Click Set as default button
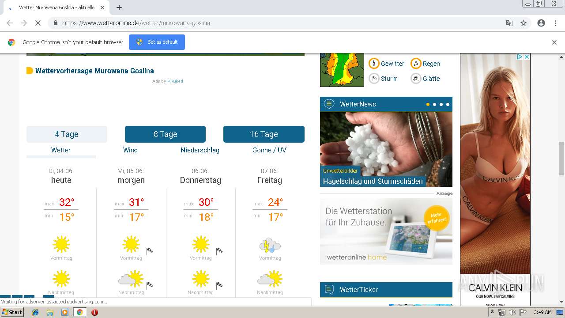This screenshot has height=318, width=565. [157, 42]
